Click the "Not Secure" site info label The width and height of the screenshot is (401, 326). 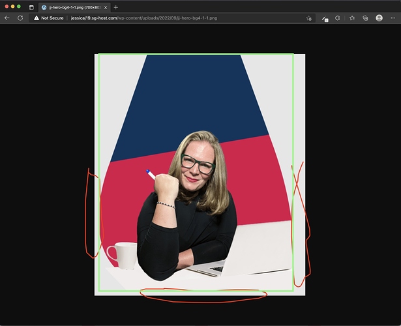click(x=52, y=18)
